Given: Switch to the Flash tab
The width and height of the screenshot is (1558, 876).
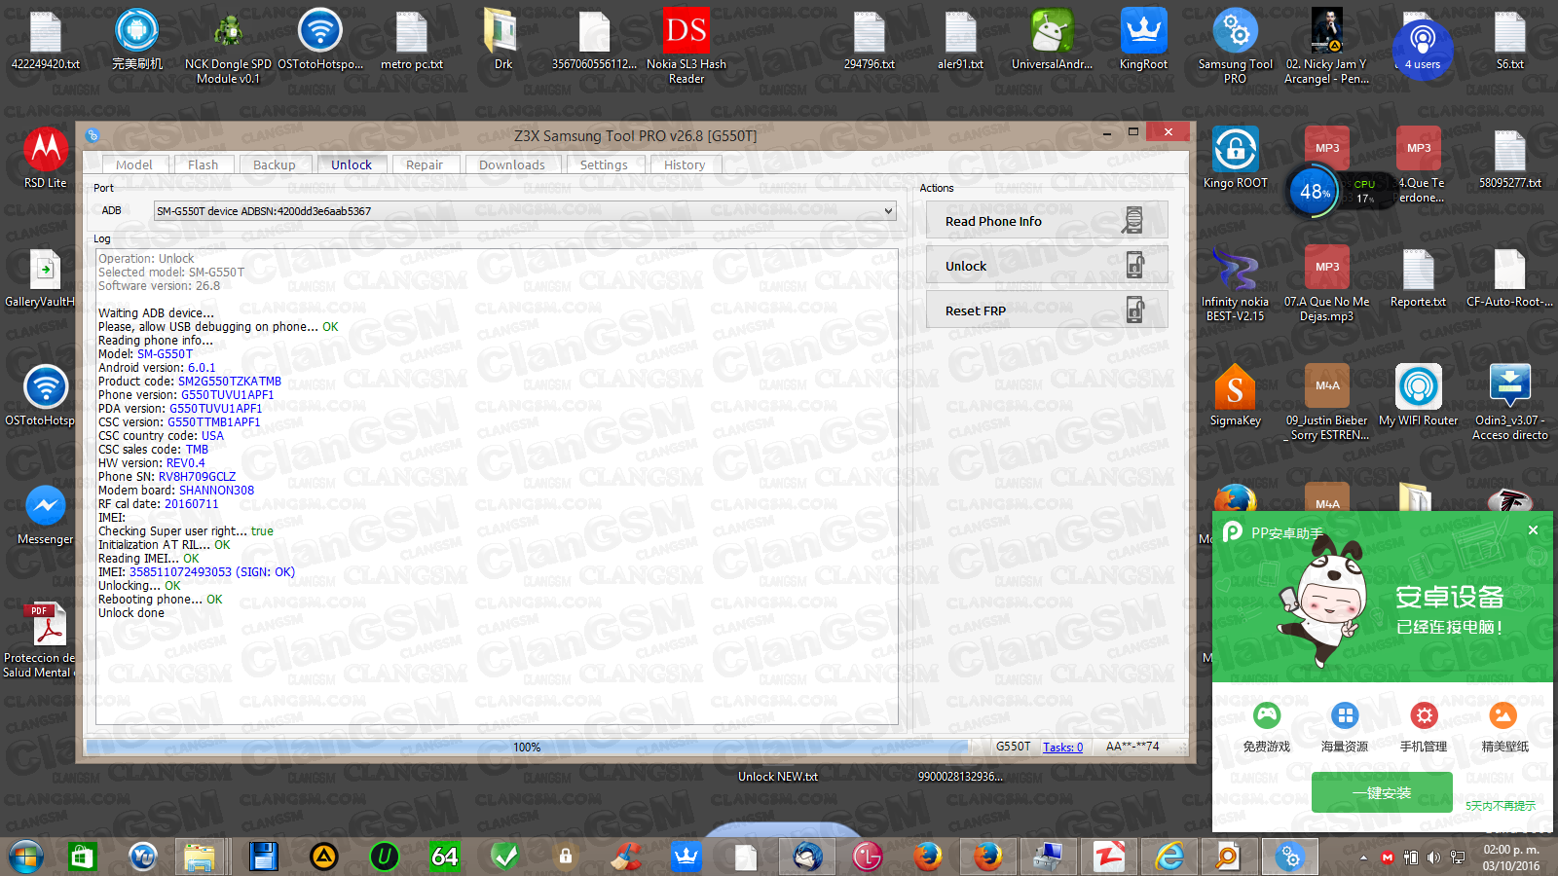Looking at the screenshot, I should [203, 164].
